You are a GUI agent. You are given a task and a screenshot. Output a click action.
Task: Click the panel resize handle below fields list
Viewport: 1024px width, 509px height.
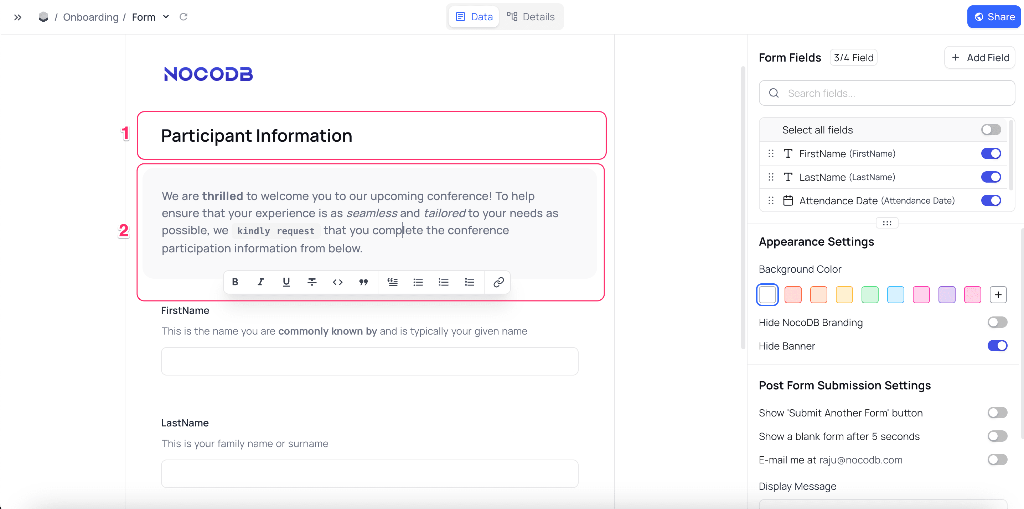coord(887,223)
